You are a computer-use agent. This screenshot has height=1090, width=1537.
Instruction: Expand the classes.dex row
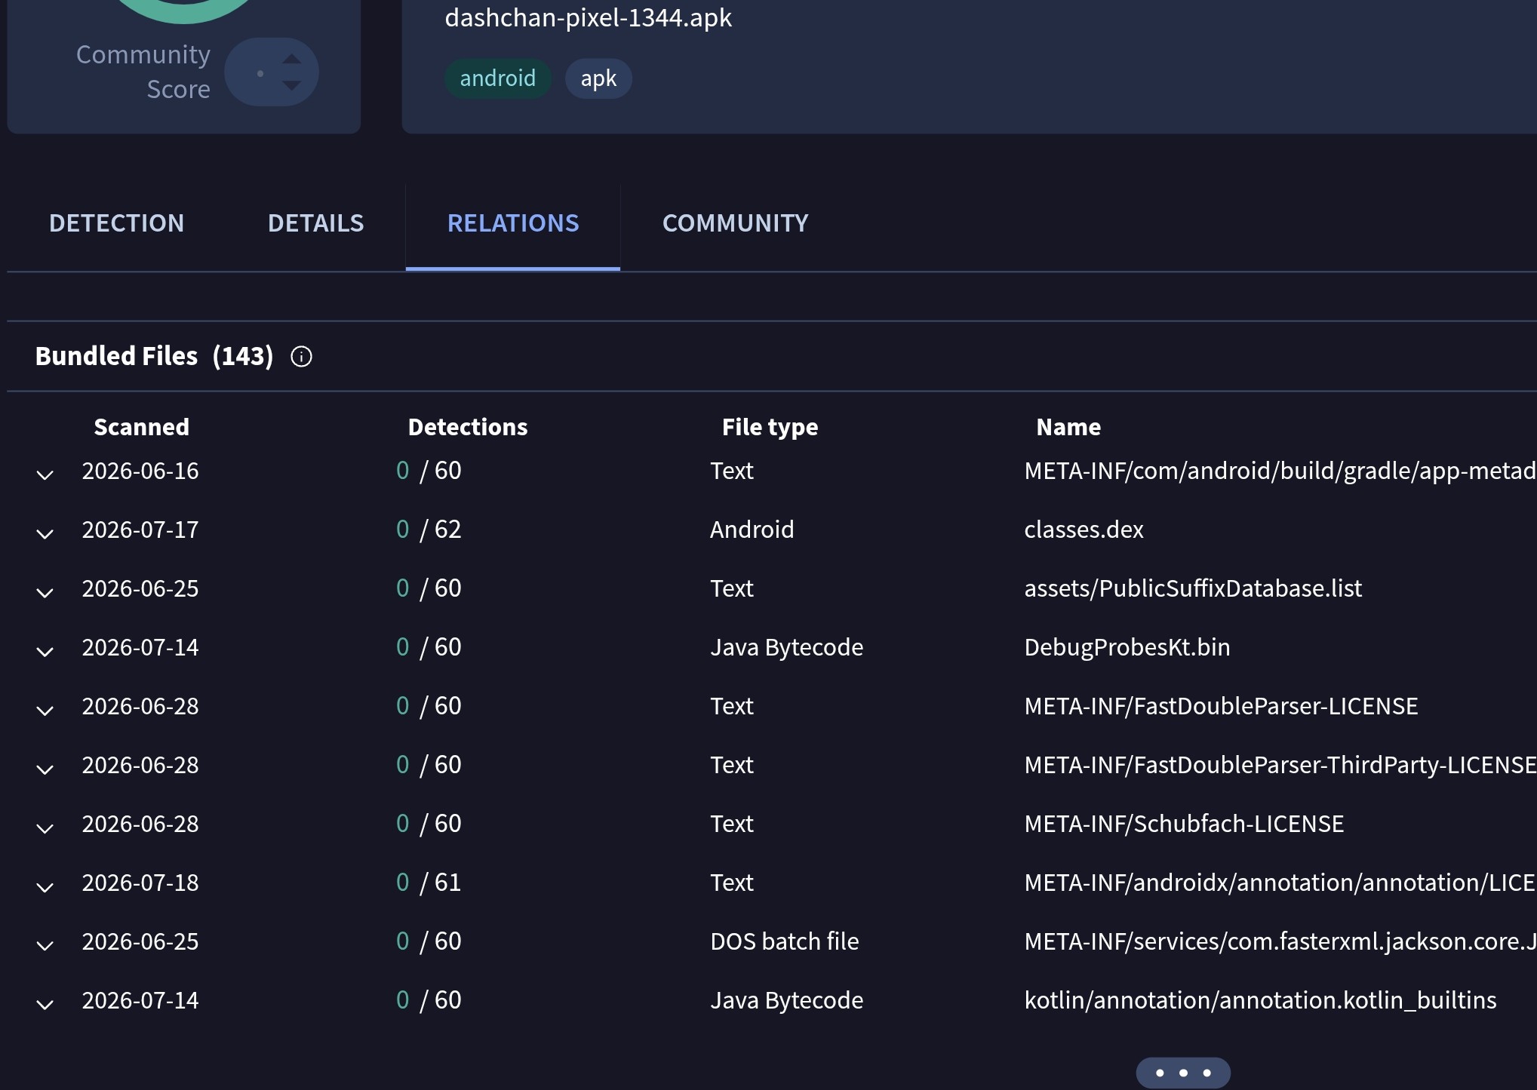tap(45, 533)
